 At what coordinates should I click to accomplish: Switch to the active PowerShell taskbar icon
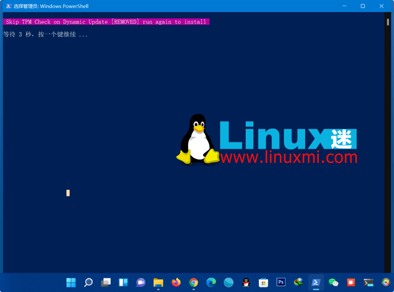coord(316,283)
